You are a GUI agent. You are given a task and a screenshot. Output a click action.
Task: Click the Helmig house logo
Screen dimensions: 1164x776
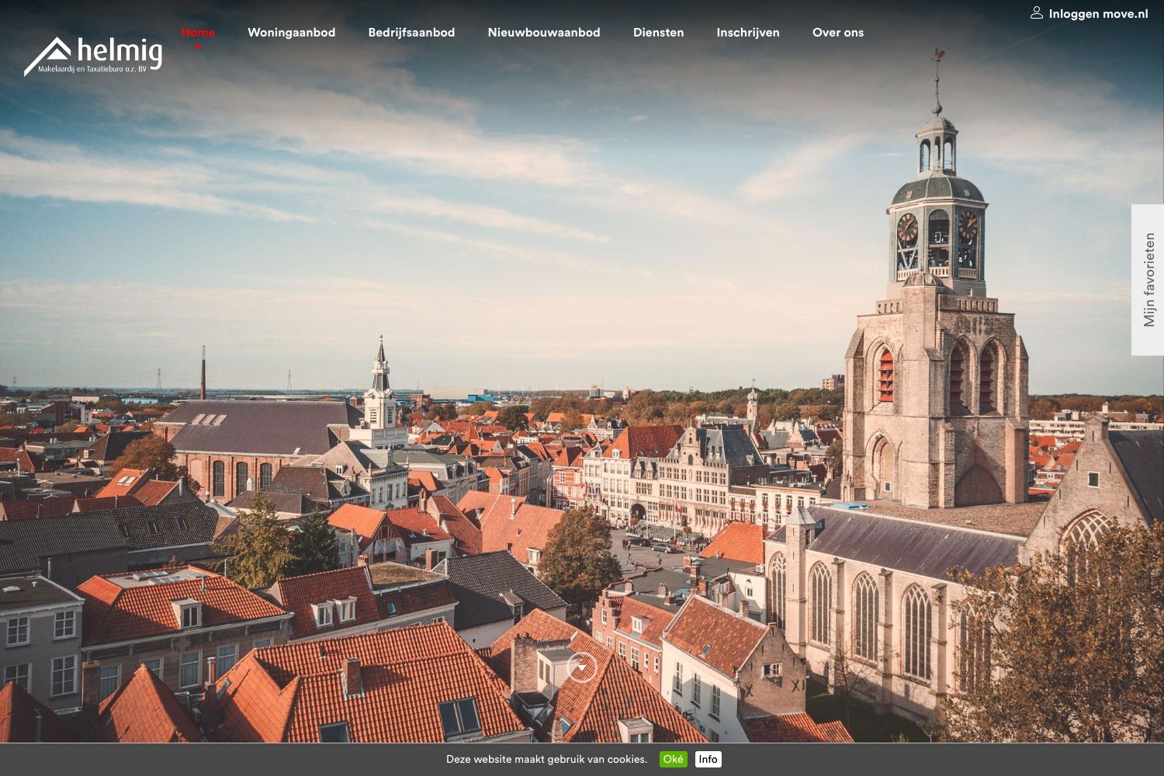(x=93, y=56)
